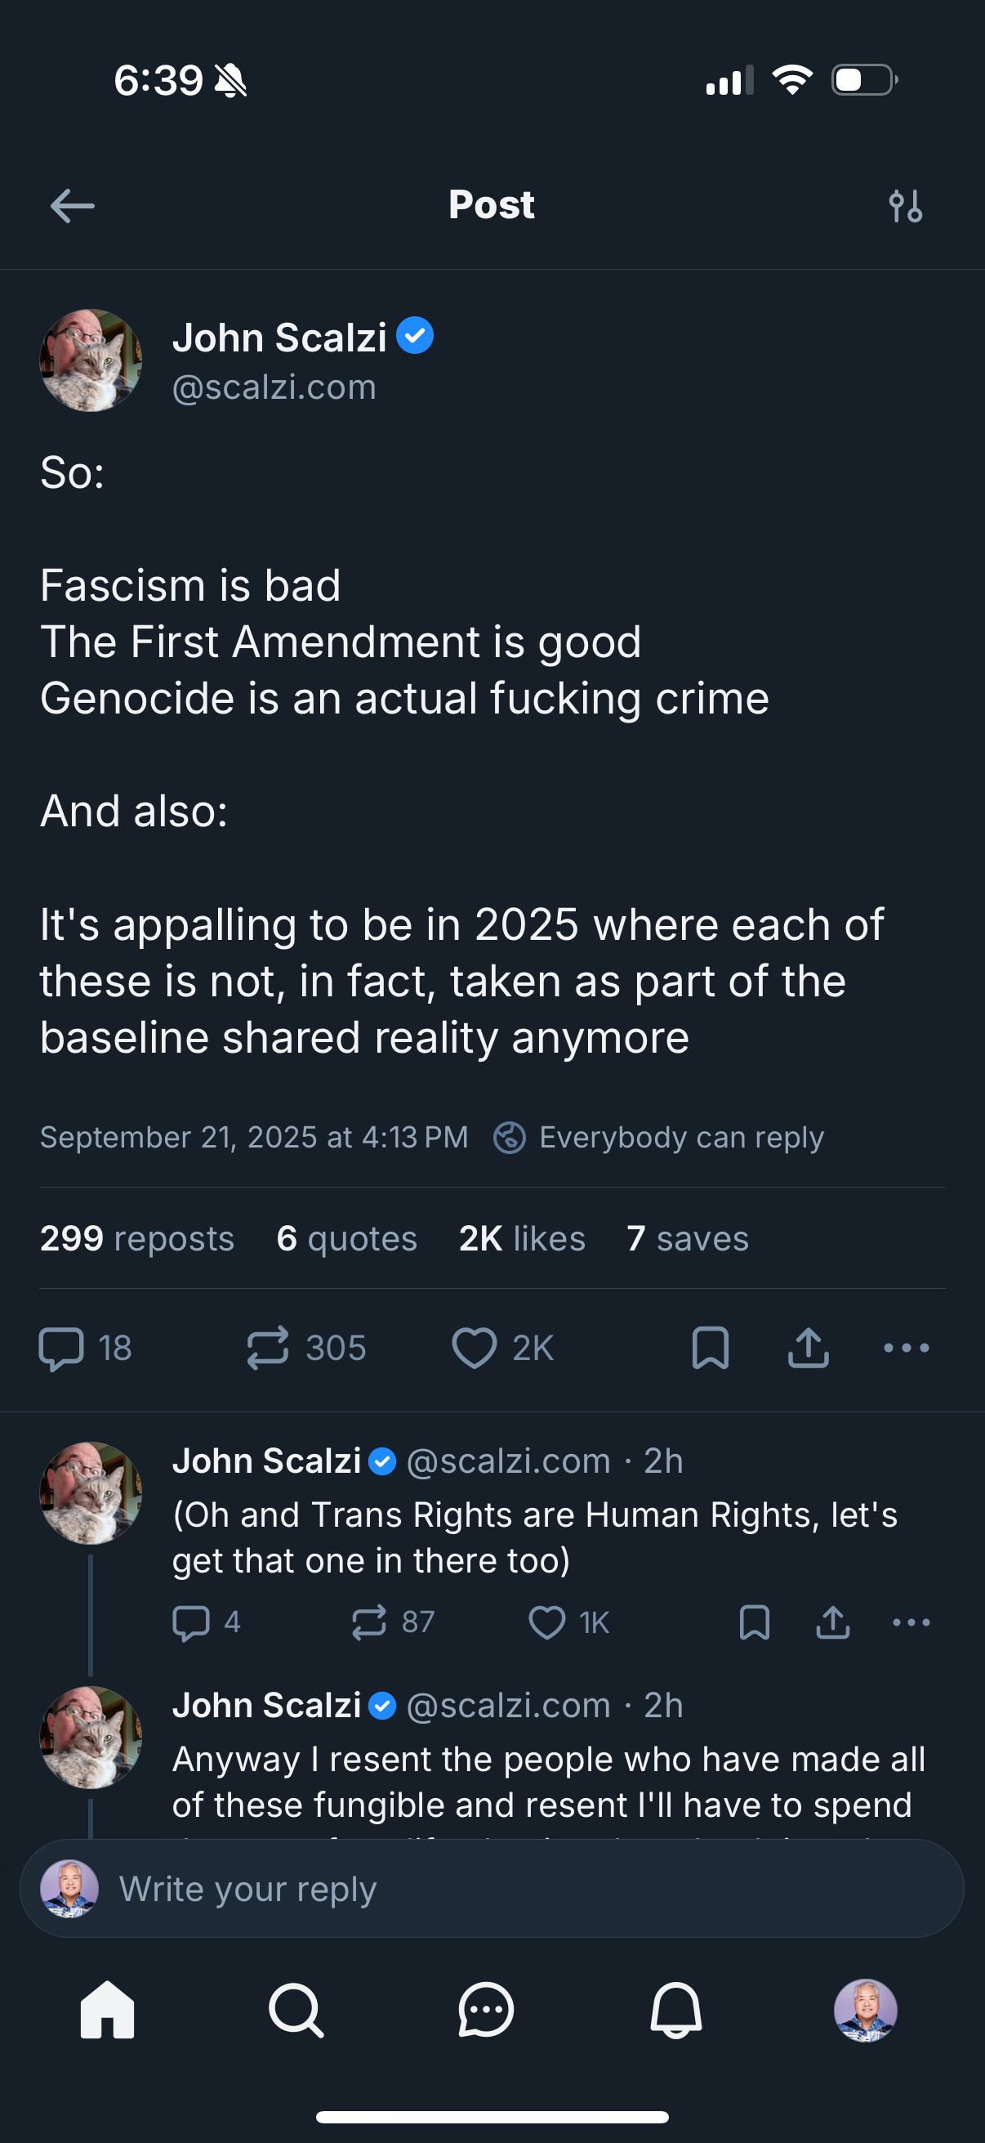Open Home tab in bottom navigation
Screen dimensions: 985x2143
click(107, 2010)
